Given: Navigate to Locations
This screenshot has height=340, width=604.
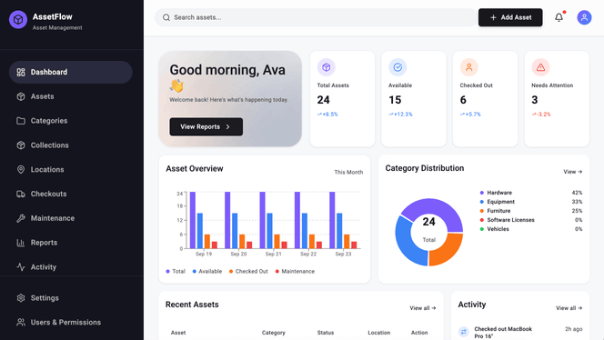Looking at the screenshot, I should coord(70,169).
